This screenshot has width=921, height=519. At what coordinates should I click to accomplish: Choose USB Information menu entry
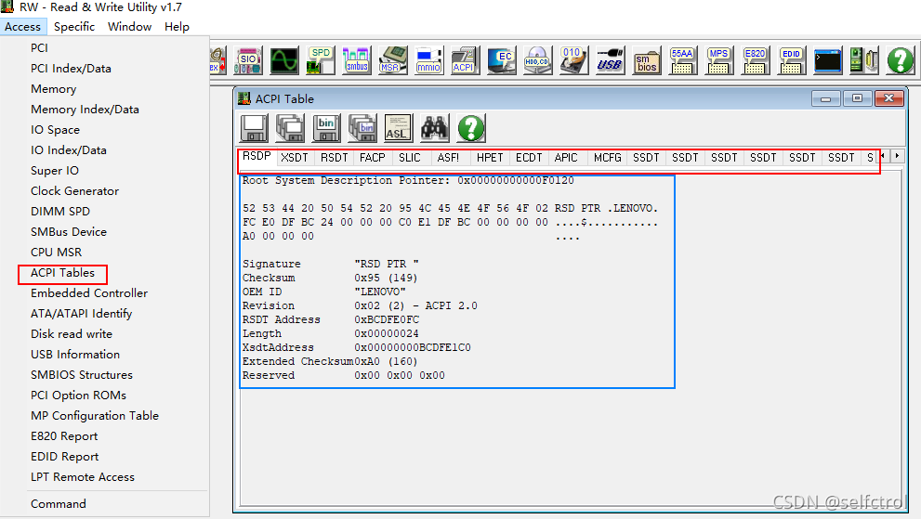tap(75, 355)
